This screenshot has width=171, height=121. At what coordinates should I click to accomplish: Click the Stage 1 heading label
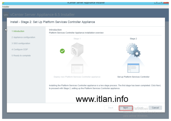pos(77,39)
